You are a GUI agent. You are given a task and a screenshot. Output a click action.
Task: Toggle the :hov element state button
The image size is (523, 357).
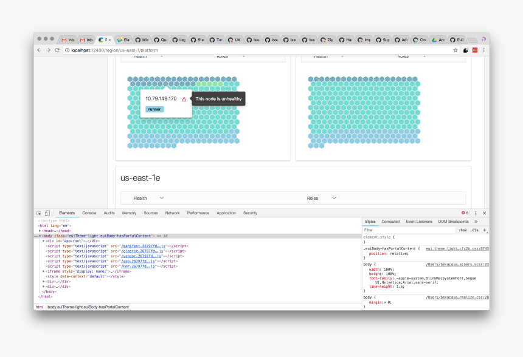click(x=463, y=230)
